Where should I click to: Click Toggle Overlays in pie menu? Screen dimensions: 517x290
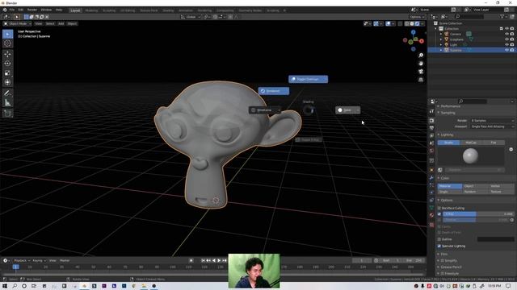[x=309, y=79]
